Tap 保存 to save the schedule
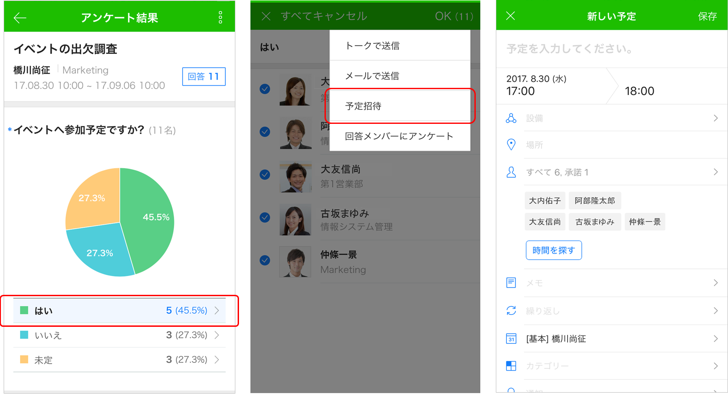This screenshot has width=728, height=394. coord(707,16)
